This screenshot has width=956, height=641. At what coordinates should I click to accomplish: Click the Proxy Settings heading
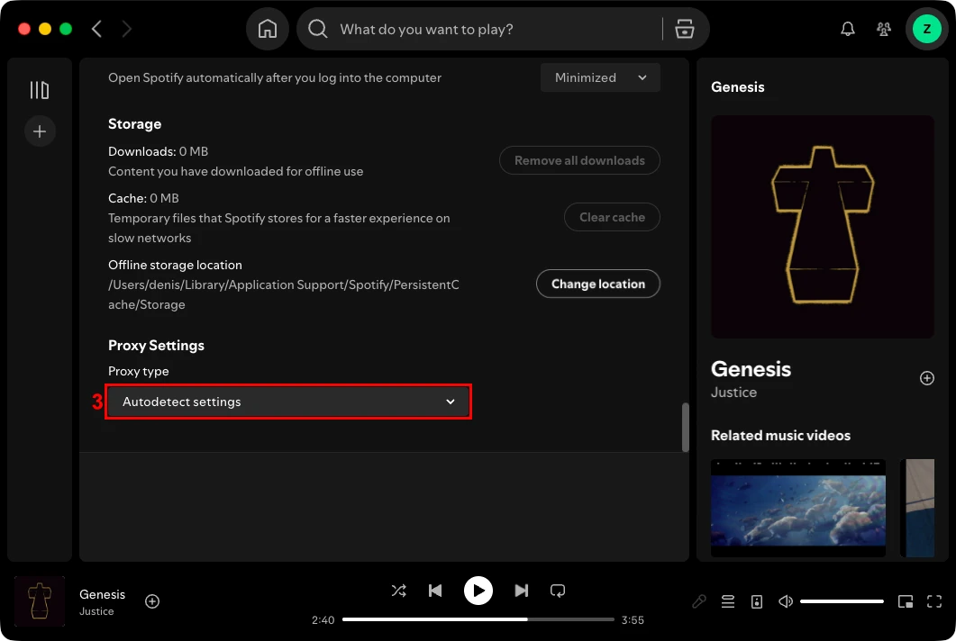pyautogui.click(x=156, y=346)
